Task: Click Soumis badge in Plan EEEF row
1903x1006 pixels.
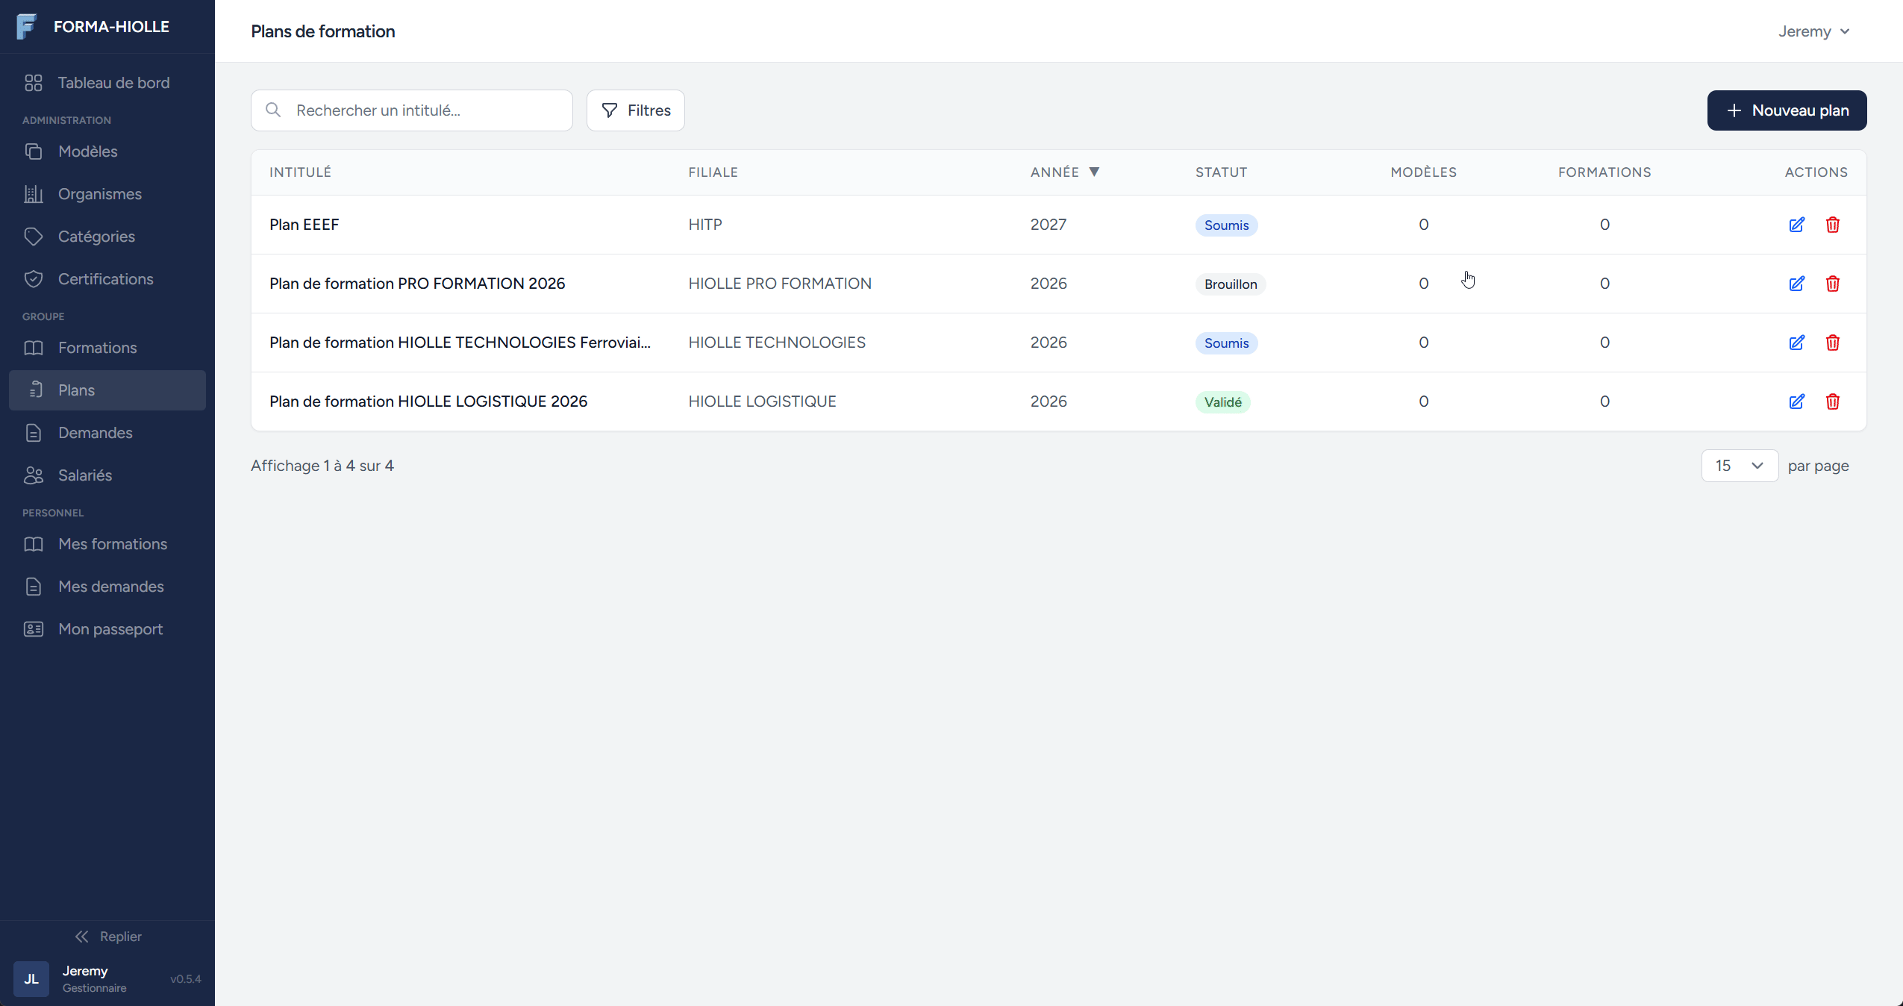Action: coord(1226,225)
